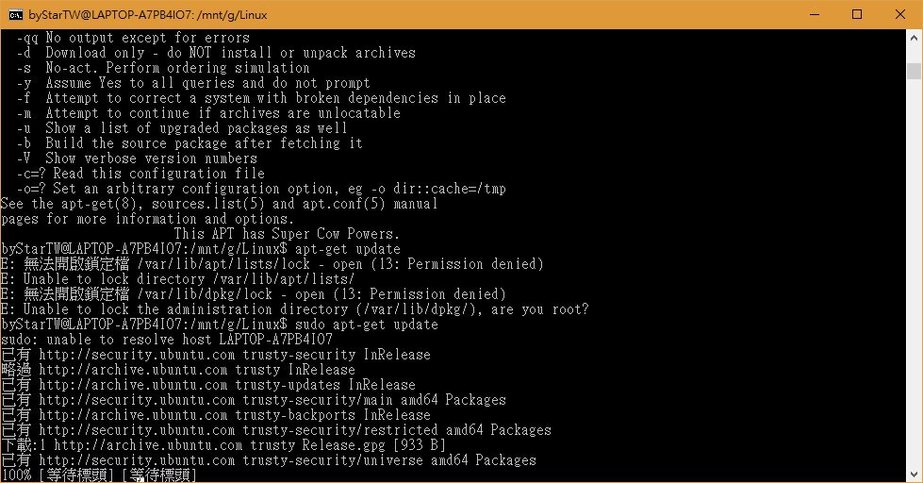Click the '-o=? Set an arbitrary configuration' line
Screen dimensions: 923x483
pos(261,189)
